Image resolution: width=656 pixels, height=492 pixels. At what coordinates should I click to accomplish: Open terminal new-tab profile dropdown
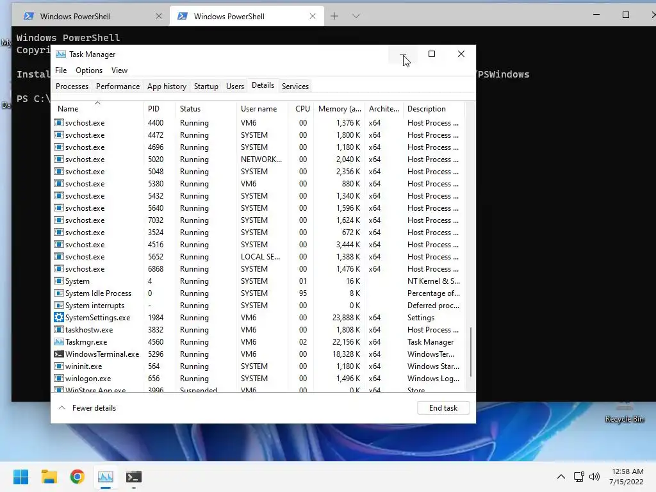356,16
